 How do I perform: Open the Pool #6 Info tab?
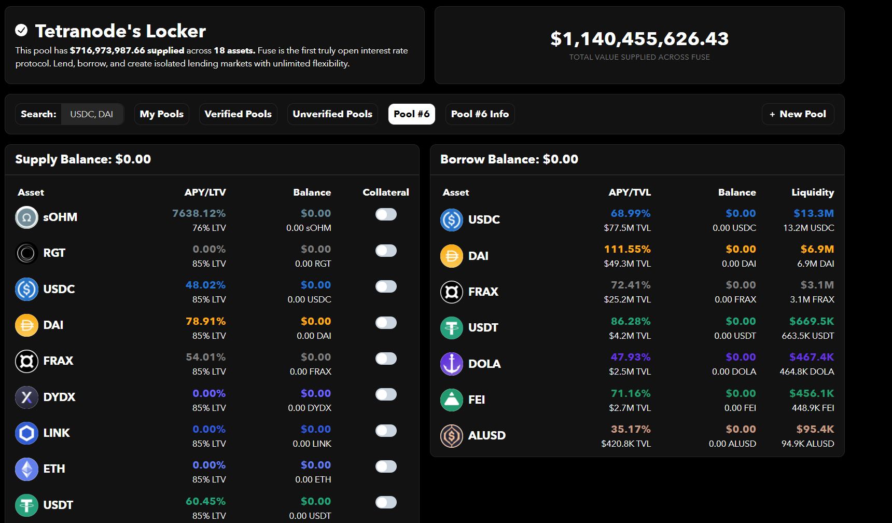coord(480,114)
